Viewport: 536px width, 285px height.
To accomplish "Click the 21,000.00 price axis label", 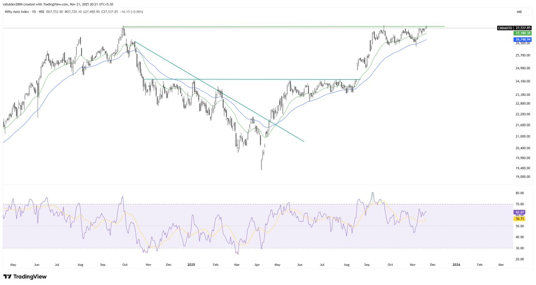I will [522, 137].
